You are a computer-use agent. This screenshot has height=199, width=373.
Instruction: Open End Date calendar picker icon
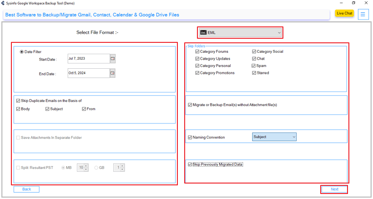(112, 73)
